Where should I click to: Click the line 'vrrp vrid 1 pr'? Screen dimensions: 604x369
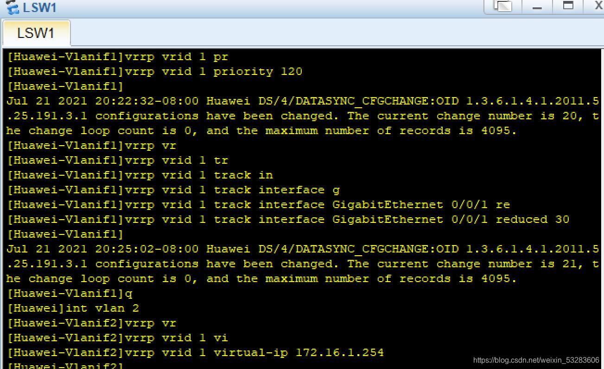118,57
